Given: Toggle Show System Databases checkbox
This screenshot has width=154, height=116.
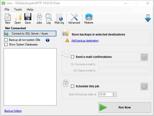Looking at the screenshot, I should coord(6,44).
